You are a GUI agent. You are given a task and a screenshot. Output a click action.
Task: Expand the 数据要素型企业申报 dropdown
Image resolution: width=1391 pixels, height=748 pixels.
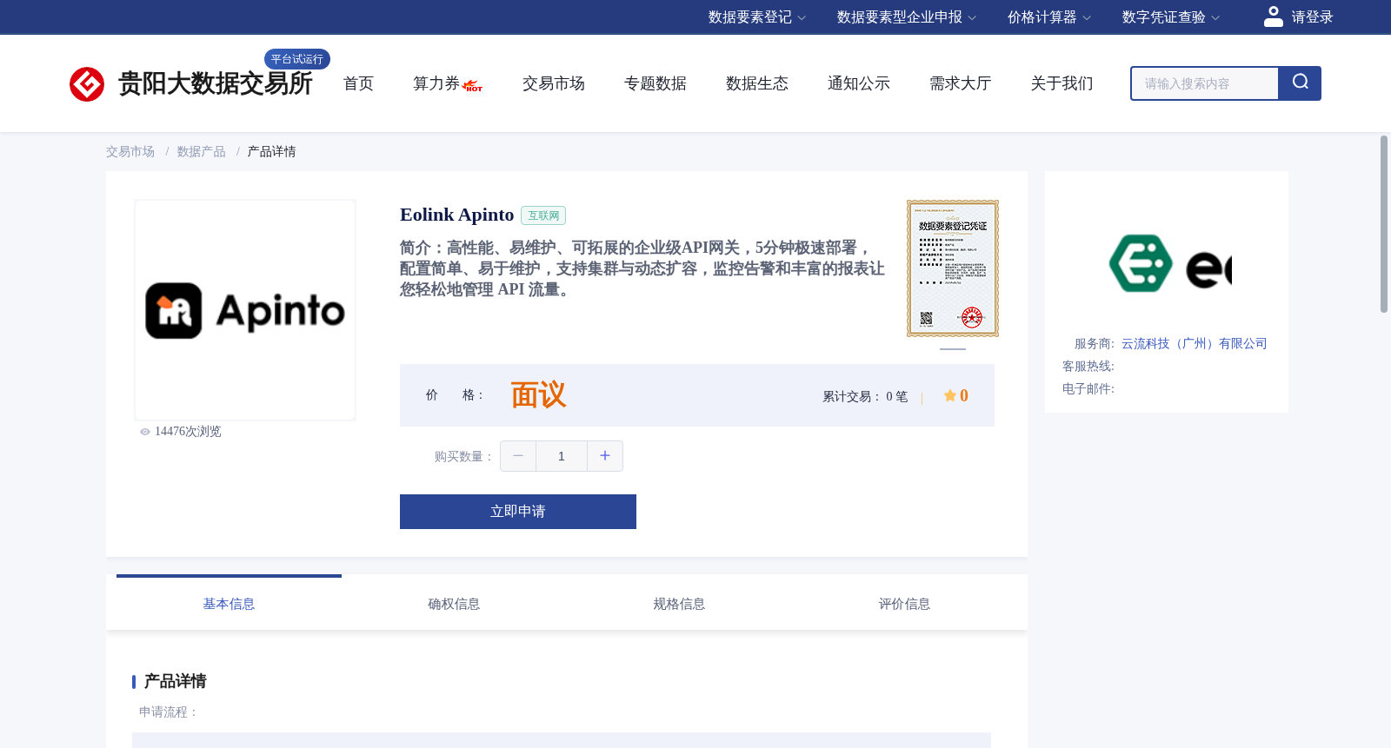(x=906, y=17)
